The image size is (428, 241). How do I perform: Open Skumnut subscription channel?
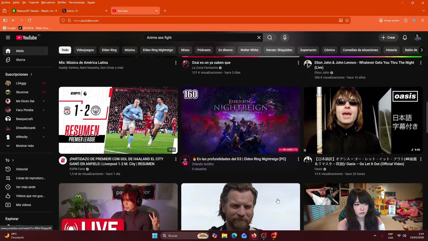click(x=25, y=92)
